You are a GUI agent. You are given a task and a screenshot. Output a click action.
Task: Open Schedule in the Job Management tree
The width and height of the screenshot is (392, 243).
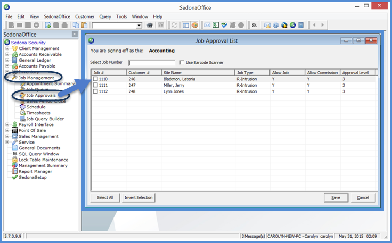(36, 107)
